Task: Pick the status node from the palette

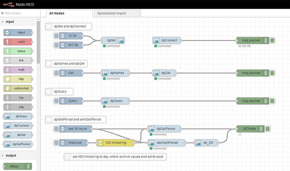Action: [18, 51]
